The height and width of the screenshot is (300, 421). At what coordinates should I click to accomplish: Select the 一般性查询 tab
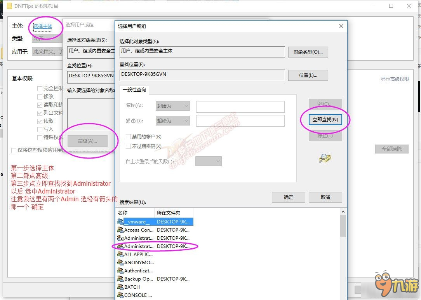[x=134, y=90]
